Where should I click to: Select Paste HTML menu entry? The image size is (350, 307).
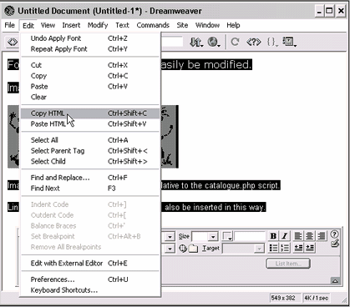[90, 124]
